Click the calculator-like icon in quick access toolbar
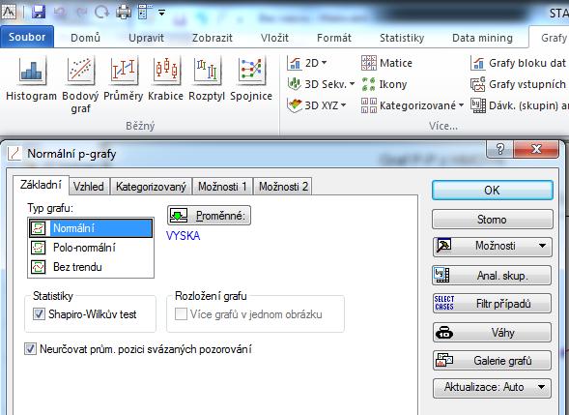The image size is (569, 415). pos(145,12)
